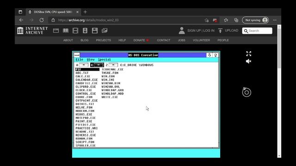
Task: Click the red extension icon
Action: [x=215, y=20]
